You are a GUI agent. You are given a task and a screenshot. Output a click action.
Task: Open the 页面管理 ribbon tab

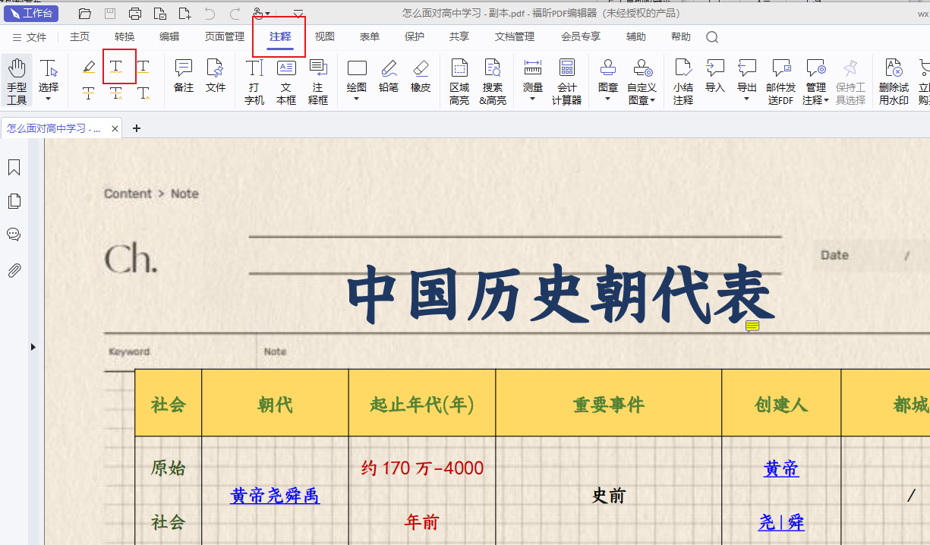(x=224, y=36)
